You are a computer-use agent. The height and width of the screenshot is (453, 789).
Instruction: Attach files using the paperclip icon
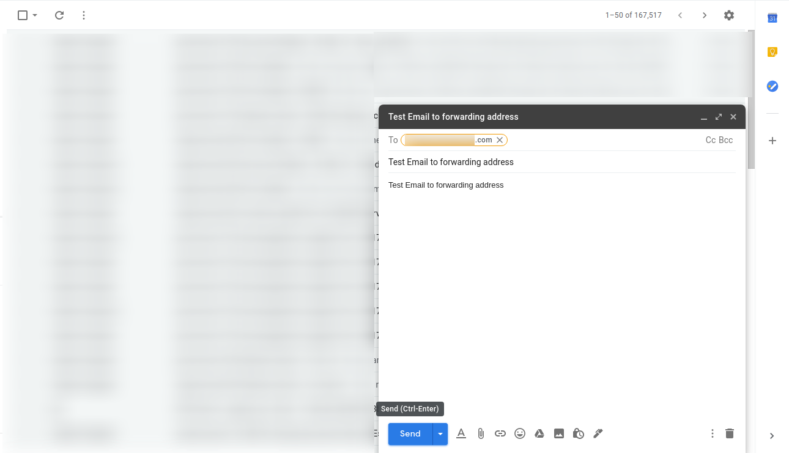pos(481,433)
